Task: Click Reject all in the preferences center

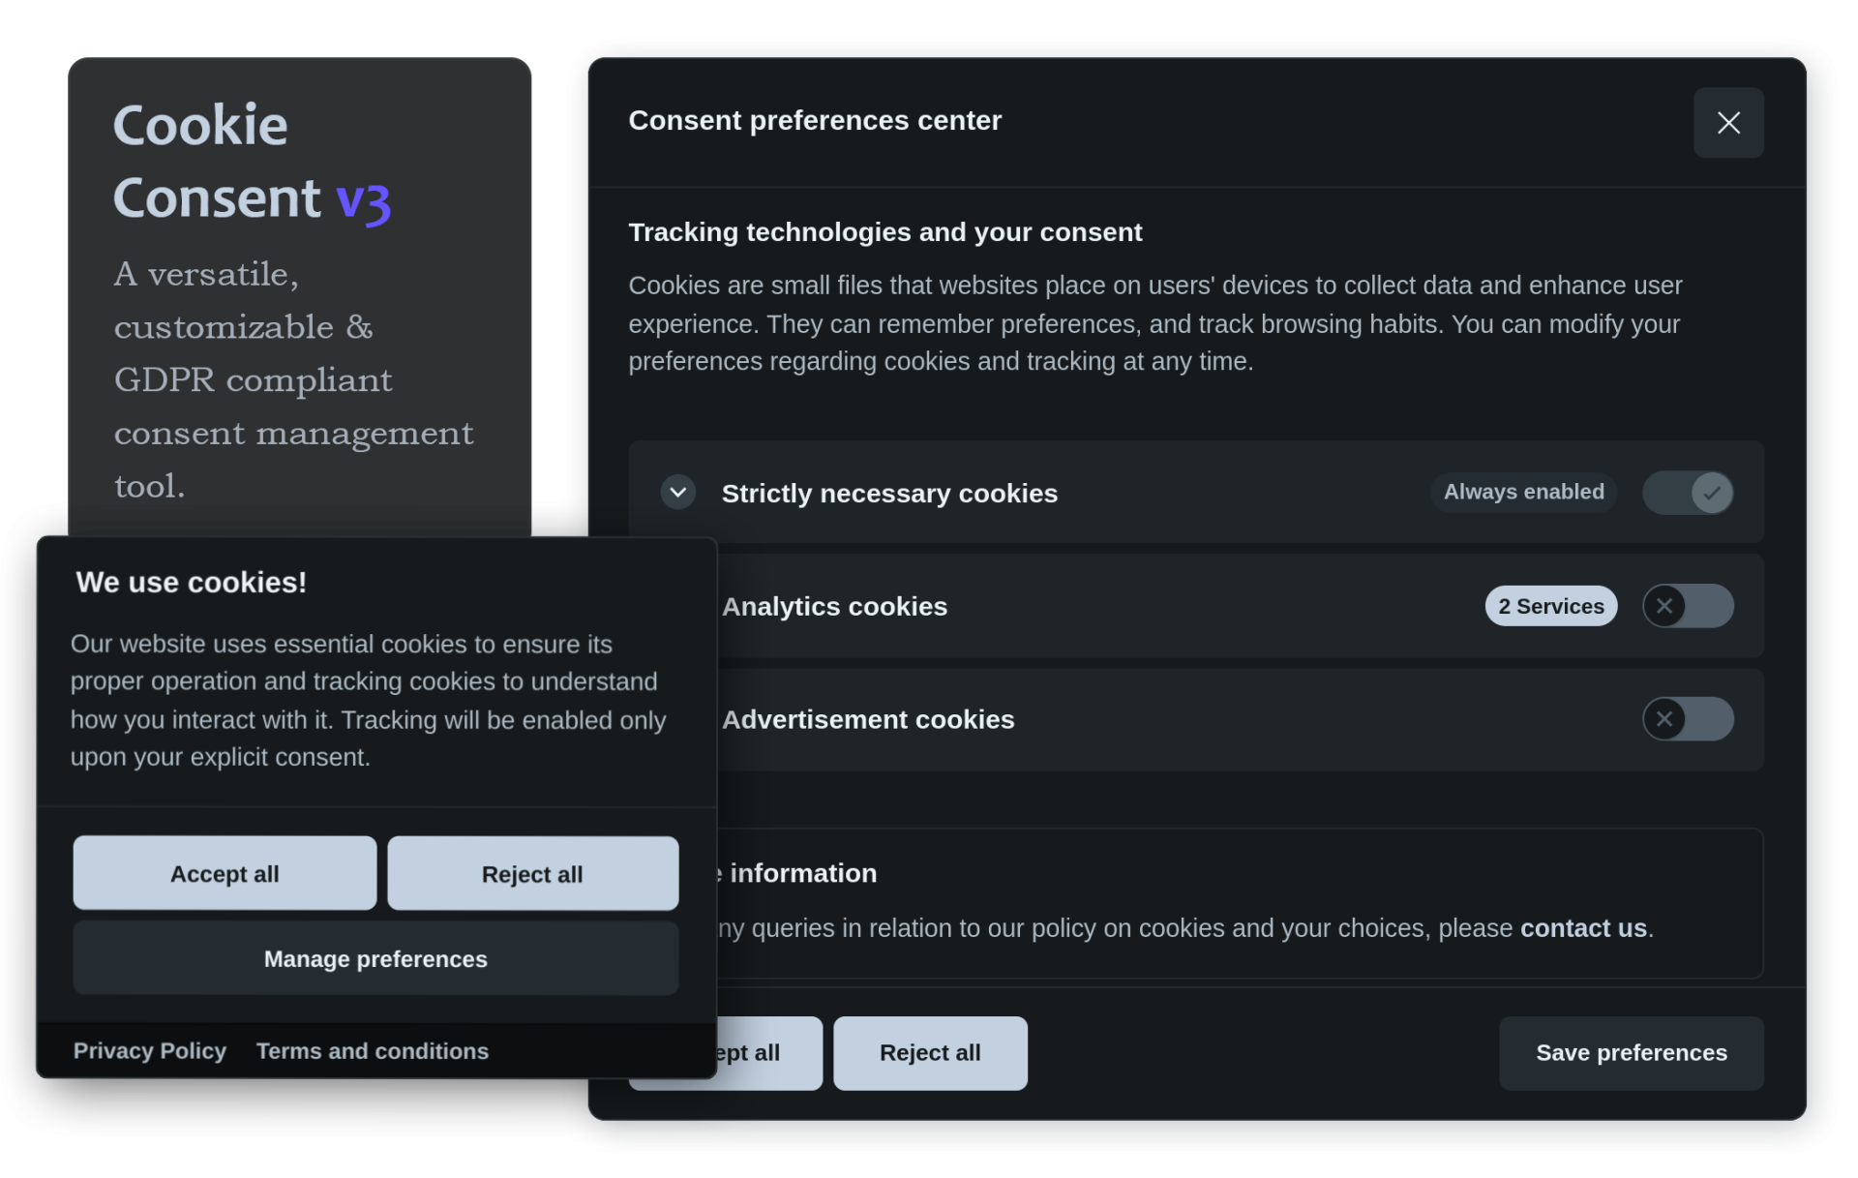Action: coord(929,1052)
